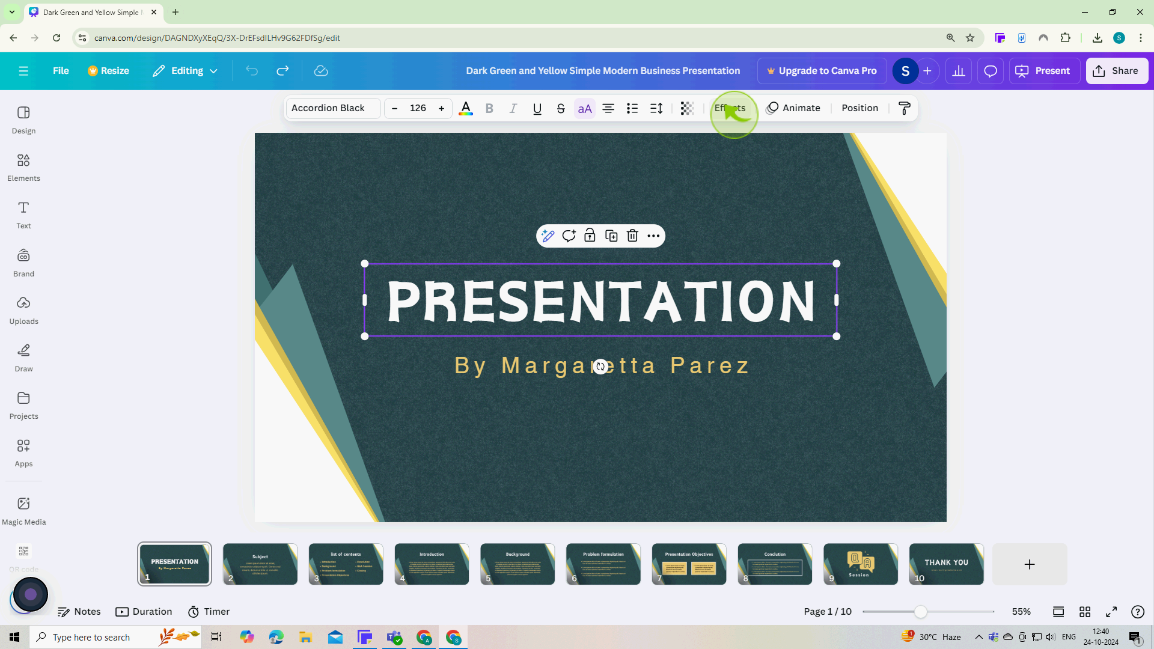Open the help question mark
Viewport: 1154px width, 649px height.
[1138, 612]
